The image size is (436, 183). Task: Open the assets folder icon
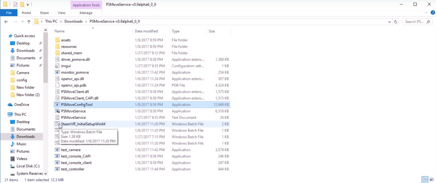click(x=57, y=40)
